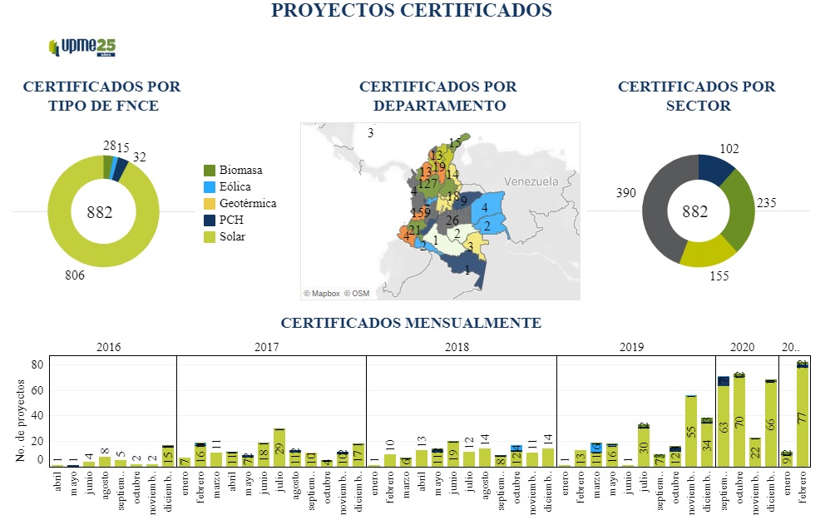This screenshot has height=520, width=840.
Task: Click the tallest bar labeled 77
Action: tap(802, 416)
